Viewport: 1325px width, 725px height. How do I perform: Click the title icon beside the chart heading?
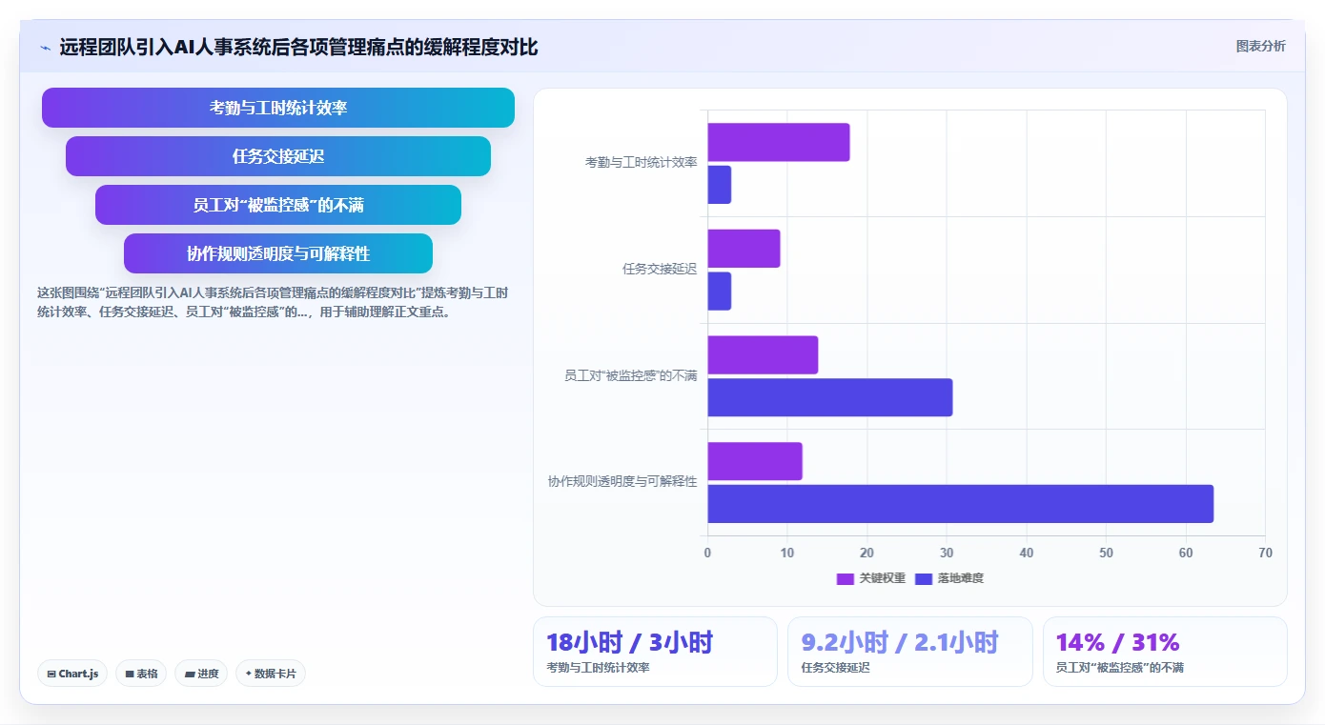(45, 48)
